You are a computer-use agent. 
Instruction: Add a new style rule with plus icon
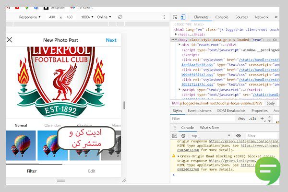click(x=262, y=119)
